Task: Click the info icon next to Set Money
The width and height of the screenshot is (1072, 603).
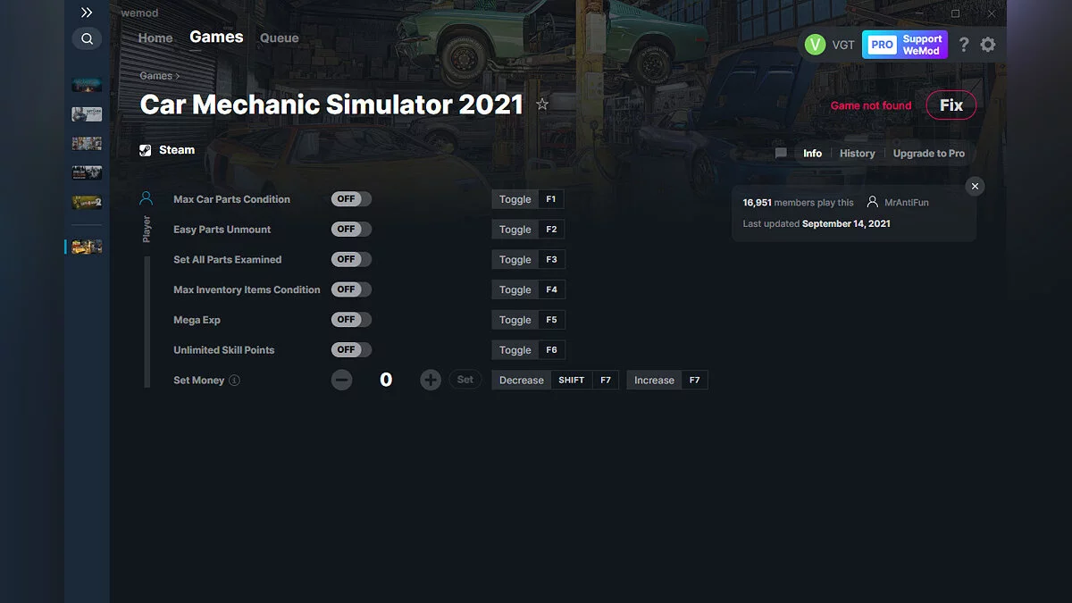Action: [x=234, y=380]
